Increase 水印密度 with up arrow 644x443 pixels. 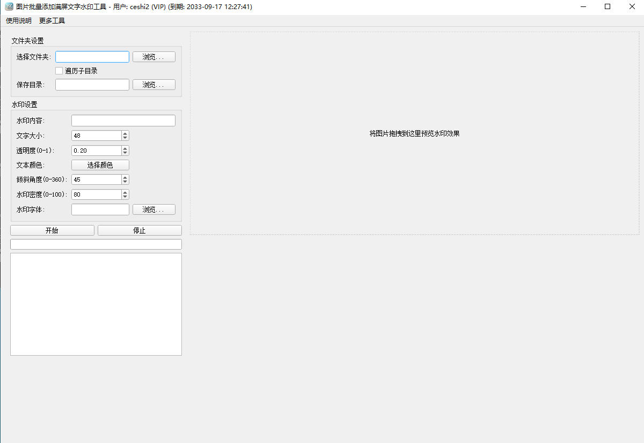click(125, 192)
